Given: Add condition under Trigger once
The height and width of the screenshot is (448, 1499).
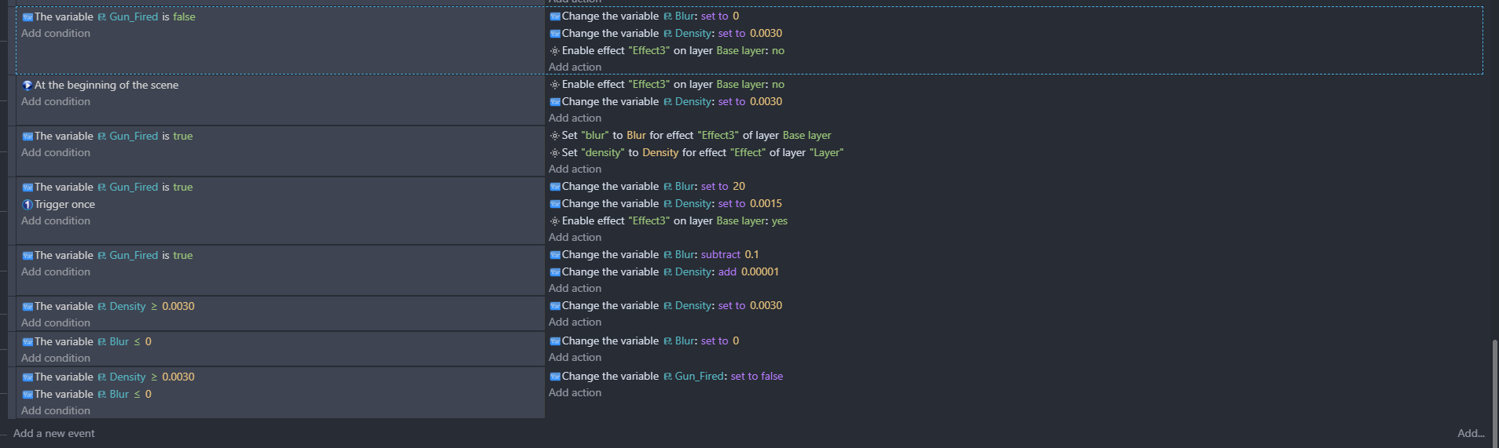Looking at the screenshot, I should pos(56,221).
